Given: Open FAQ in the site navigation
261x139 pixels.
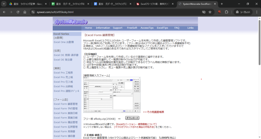Looking at the screenshot, I should [x=177, y=28].
